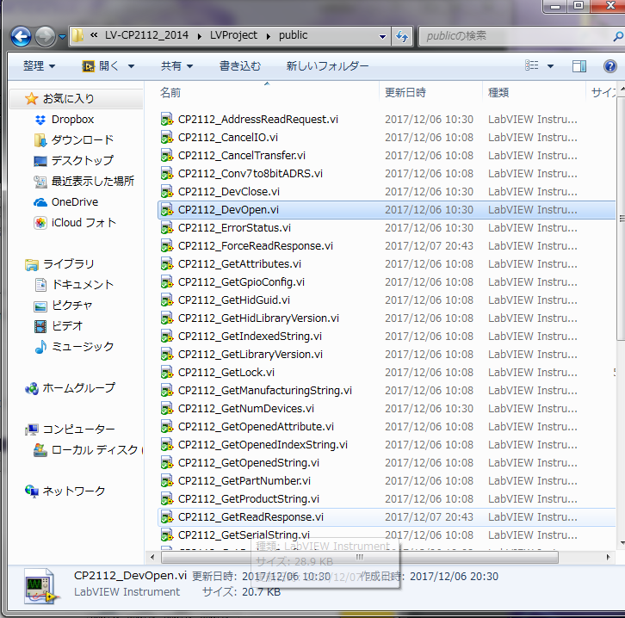This screenshot has width=625, height=618.
Task: Click the change view icon
Action: 532,65
